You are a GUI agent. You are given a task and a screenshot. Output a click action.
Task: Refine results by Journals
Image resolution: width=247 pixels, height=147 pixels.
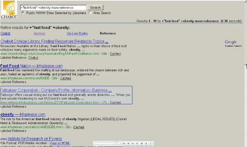tap(39, 33)
